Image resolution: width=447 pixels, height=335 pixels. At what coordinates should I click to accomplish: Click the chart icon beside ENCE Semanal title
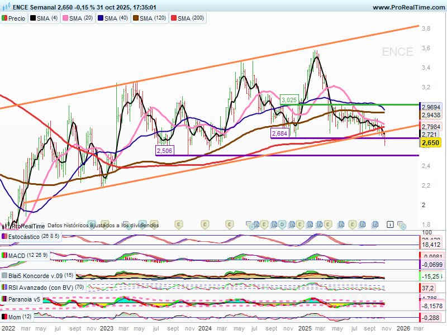[x=5, y=7]
